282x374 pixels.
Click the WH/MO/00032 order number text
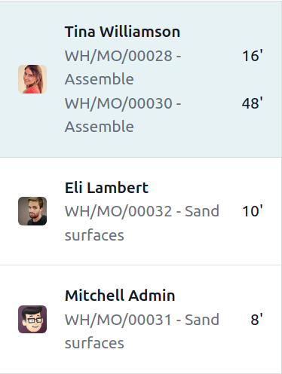pos(118,211)
